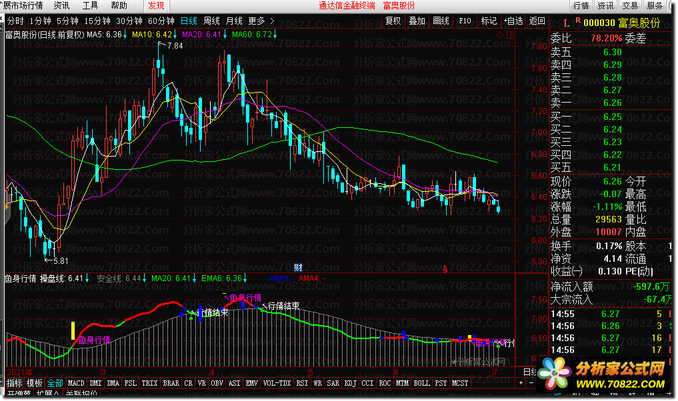Select the 15分钟 period
Screen dimensions: 678x401
[x=97, y=21]
